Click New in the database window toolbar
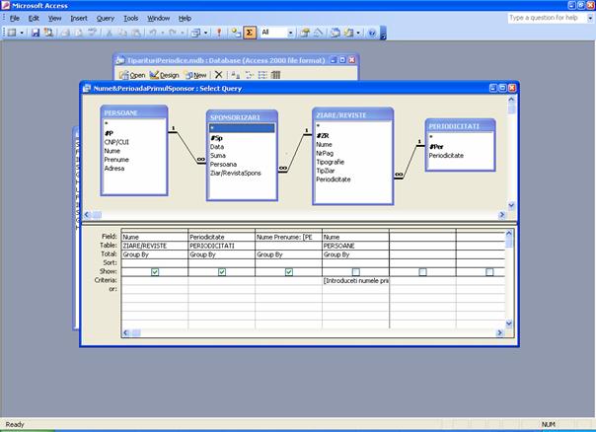The width and height of the screenshot is (596, 432). click(x=195, y=74)
